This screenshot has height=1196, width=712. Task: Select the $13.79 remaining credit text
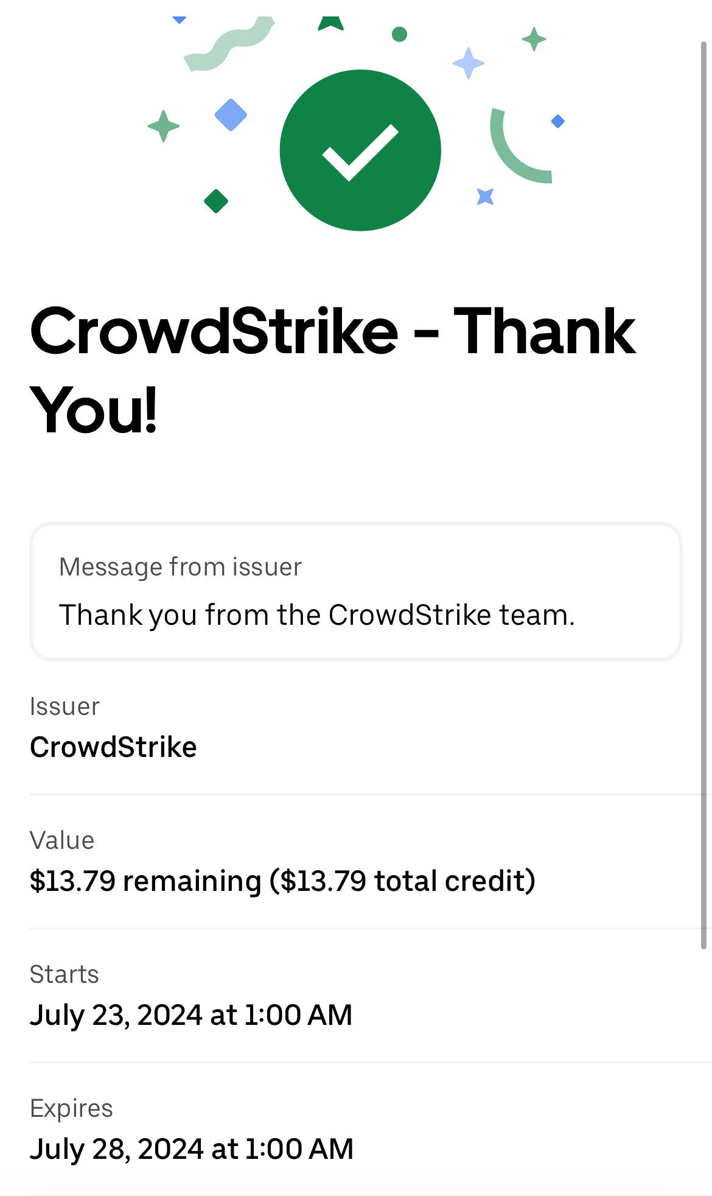282,881
